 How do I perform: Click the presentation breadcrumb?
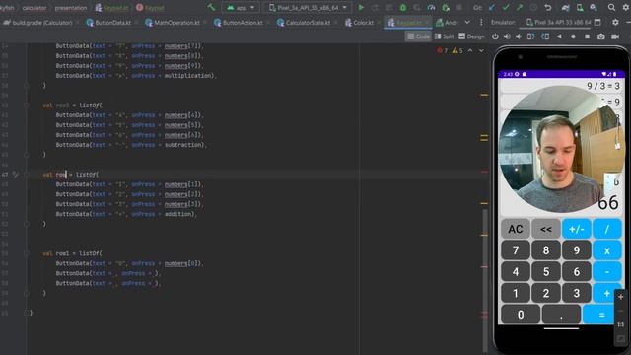(70, 8)
